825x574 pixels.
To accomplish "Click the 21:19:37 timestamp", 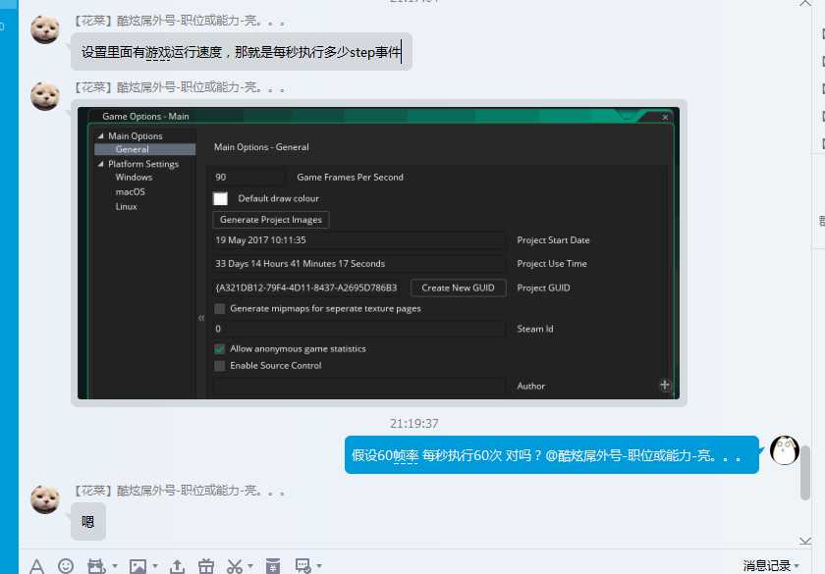I will tap(414, 424).
